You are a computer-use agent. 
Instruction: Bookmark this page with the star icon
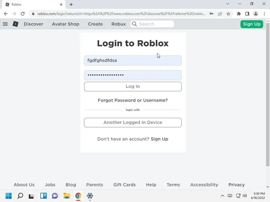[228, 14]
